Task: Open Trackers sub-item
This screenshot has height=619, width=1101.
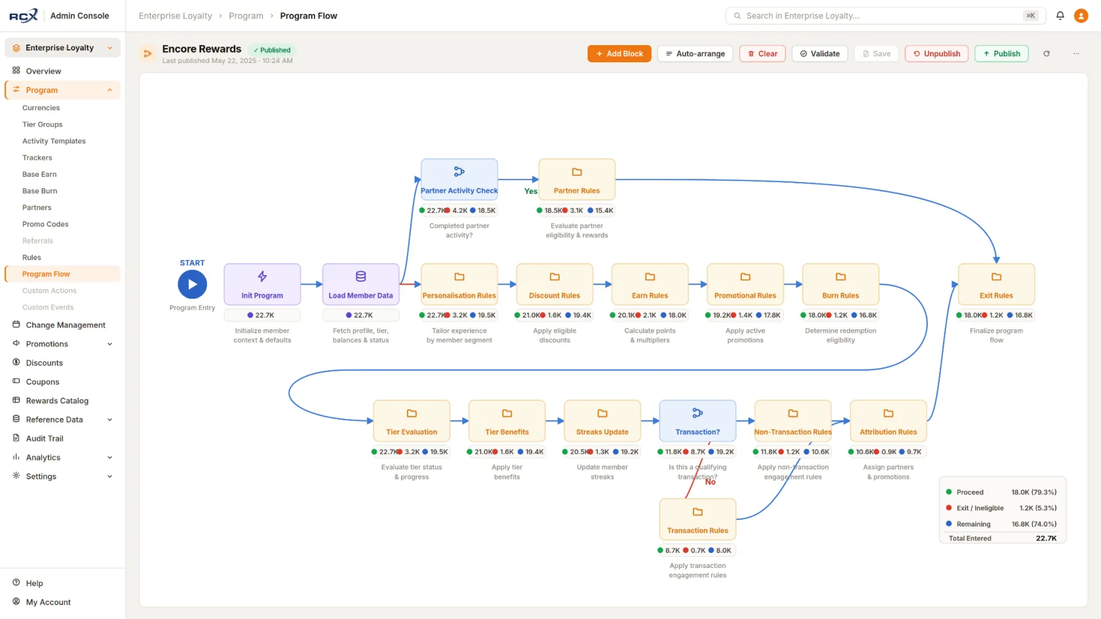Action: tap(37, 158)
